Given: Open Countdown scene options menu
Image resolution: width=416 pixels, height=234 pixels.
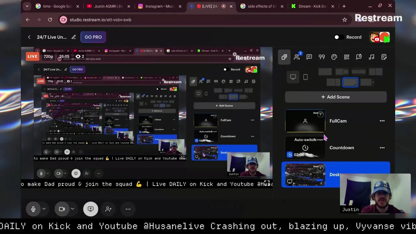Looking at the screenshot, I should click(x=382, y=148).
